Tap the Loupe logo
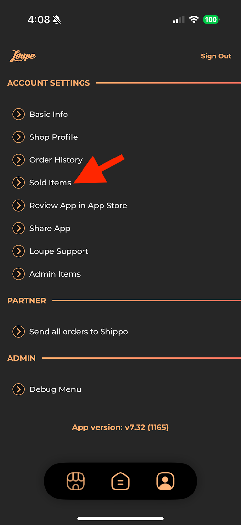The height and width of the screenshot is (525, 241). (23, 56)
